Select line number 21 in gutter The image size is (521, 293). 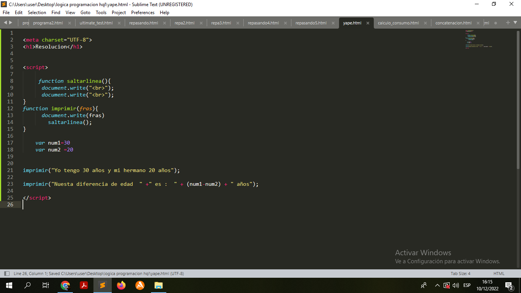[10, 170]
